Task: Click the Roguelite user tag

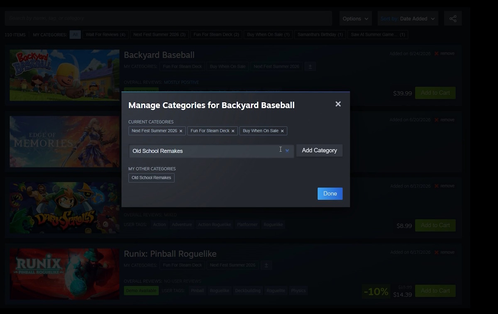Action: point(276,291)
